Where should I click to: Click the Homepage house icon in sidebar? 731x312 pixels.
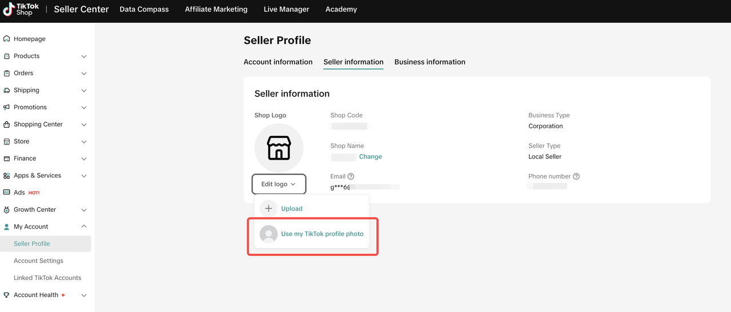pos(7,39)
